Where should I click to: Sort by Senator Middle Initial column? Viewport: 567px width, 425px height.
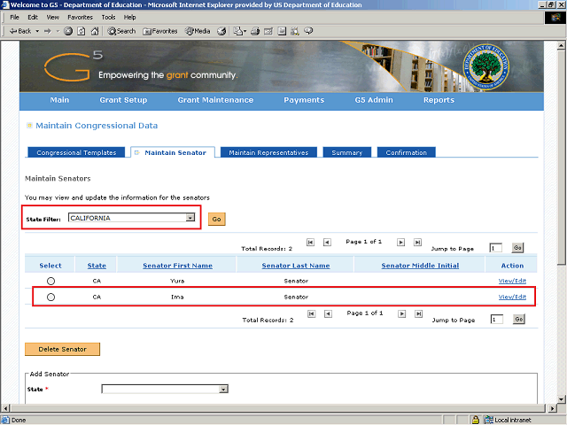tap(420, 266)
